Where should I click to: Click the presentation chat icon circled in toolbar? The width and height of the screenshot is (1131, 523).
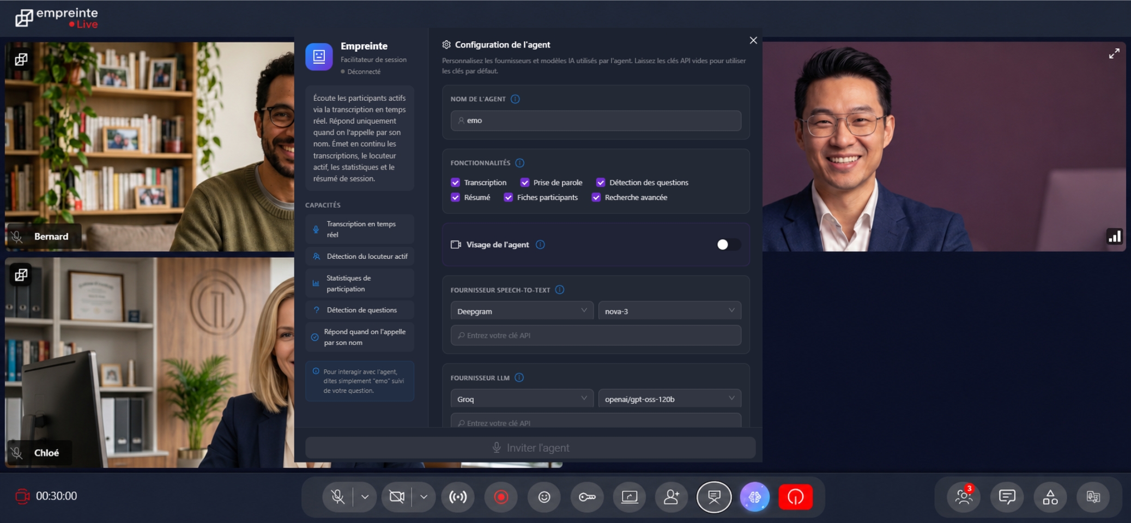tap(714, 497)
